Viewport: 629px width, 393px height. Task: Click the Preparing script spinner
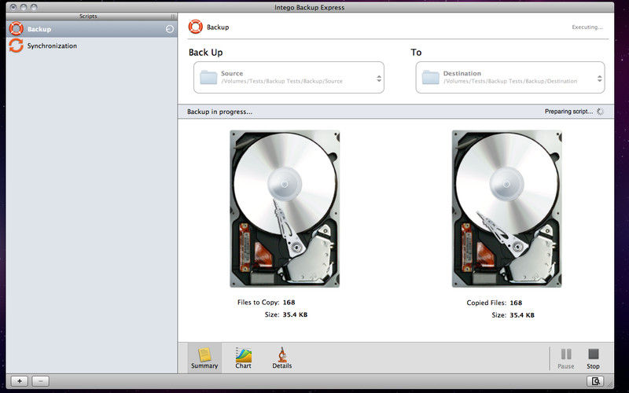(600, 112)
